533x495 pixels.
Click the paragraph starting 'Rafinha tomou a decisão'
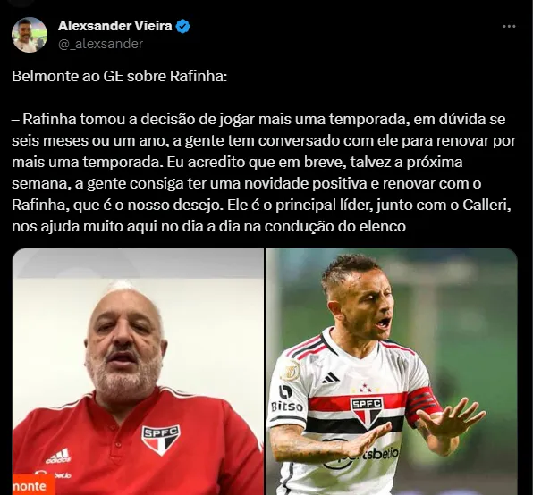(x=264, y=172)
